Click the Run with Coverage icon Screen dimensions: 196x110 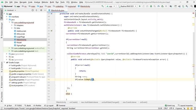pyautogui.click(x=155, y=6)
